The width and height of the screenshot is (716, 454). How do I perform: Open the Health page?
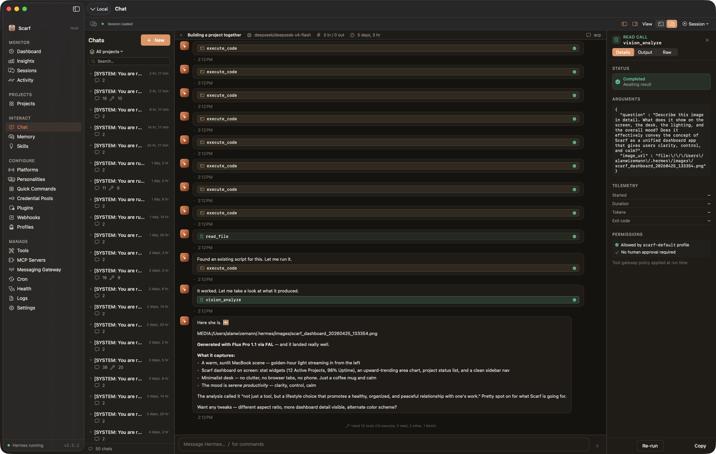coord(24,289)
